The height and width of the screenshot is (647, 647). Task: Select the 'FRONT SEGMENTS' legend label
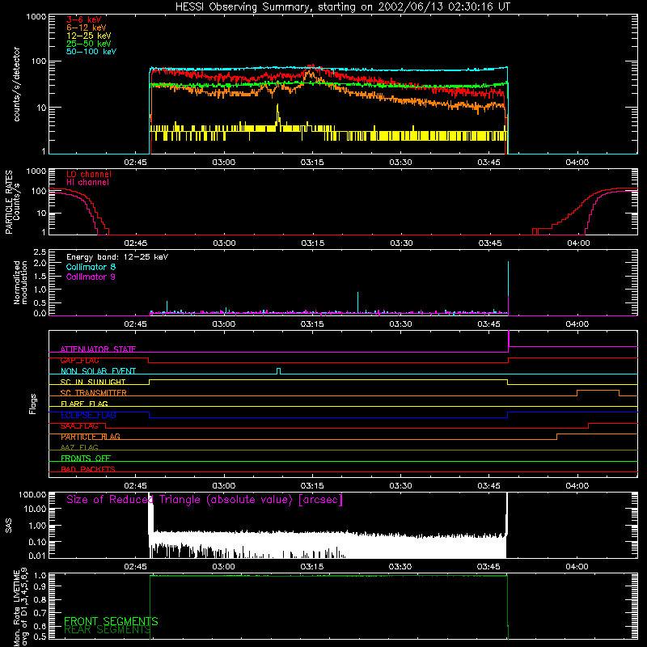coord(111,621)
